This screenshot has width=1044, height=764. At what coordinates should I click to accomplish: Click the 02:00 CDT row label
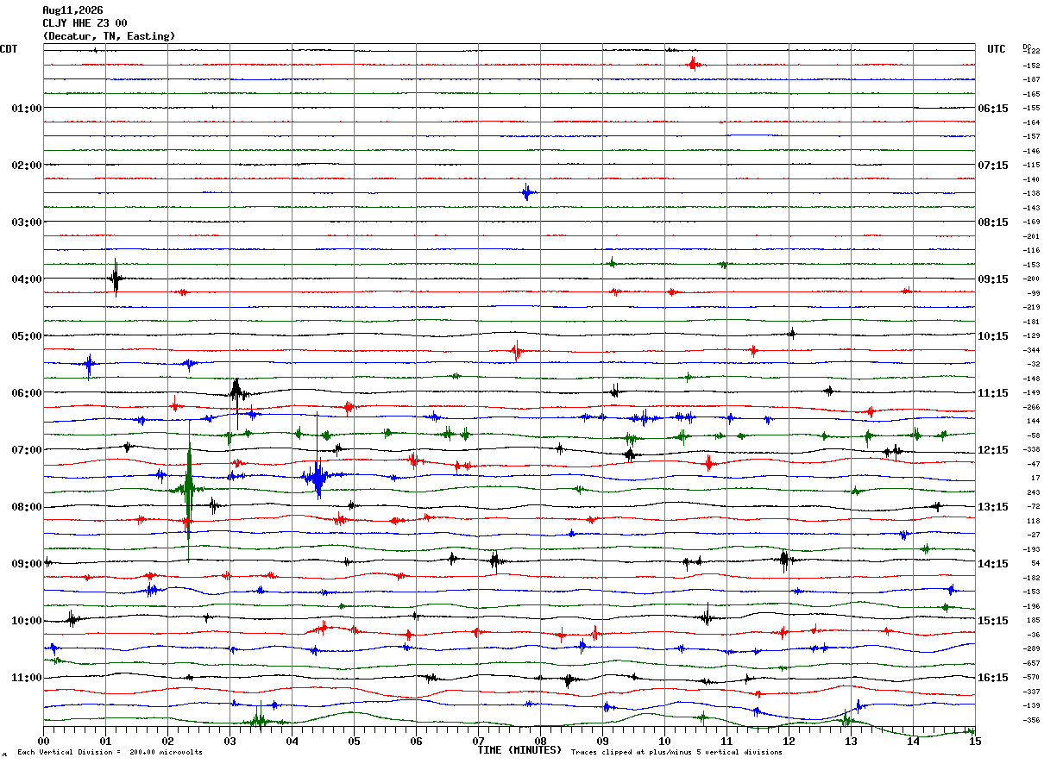(x=27, y=166)
